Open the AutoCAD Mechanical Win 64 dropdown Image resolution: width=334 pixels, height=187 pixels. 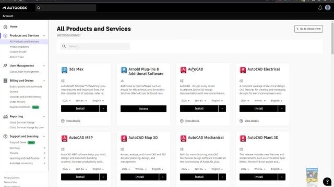click(x=200, y=169)
